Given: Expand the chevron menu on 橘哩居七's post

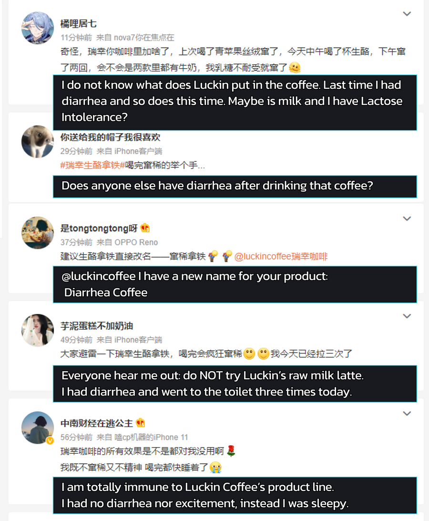Looking at the screenshot, I should tap(407, 14).
